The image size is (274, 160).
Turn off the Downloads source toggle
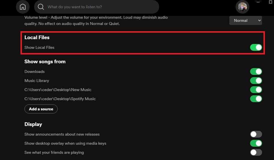[x=256, y=71]
